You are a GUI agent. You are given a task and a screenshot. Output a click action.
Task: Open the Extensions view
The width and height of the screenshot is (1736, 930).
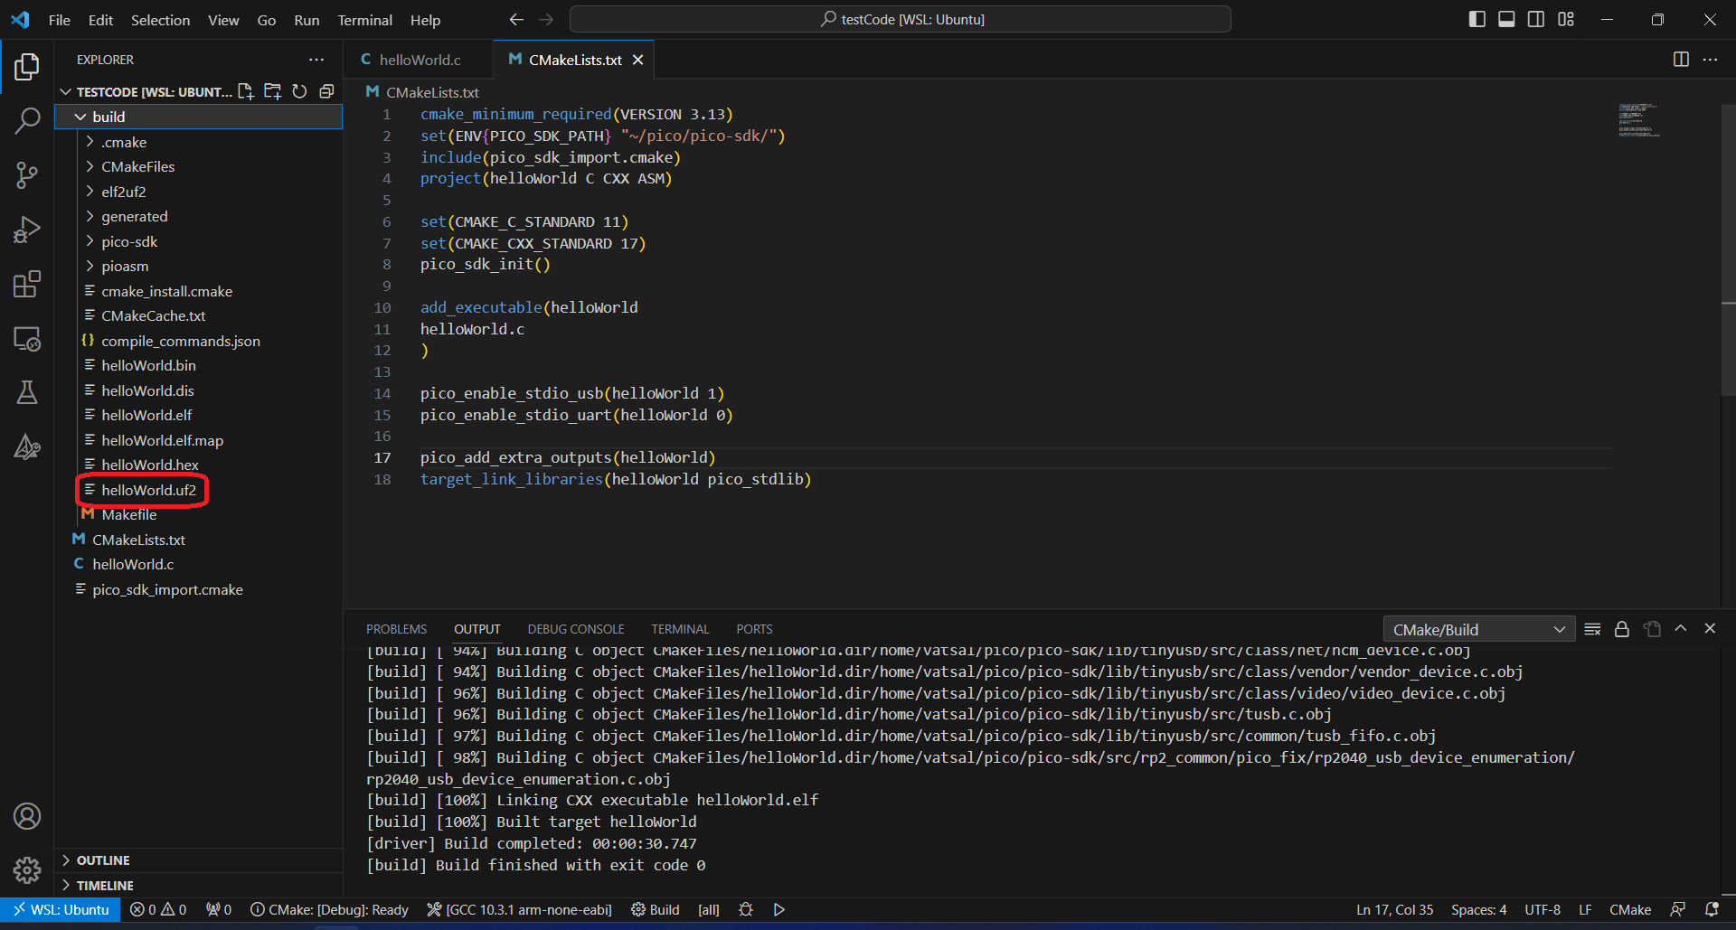pyautogui.click(x=27, y=284)
